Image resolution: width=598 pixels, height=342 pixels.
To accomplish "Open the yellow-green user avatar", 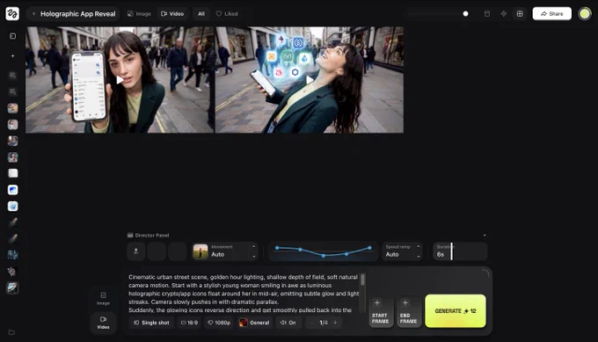I will tap(584, 14).
